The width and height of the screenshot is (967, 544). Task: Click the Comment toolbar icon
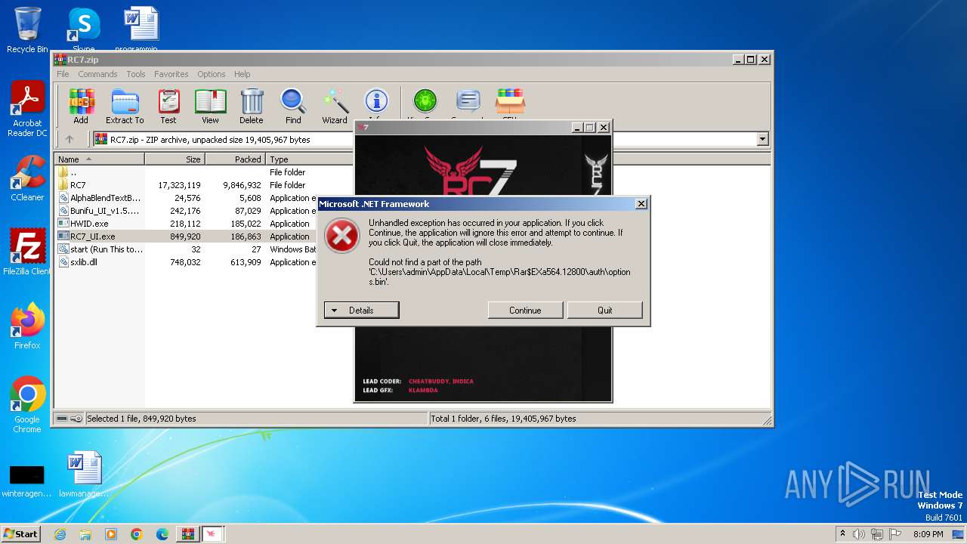coord(468,102)
